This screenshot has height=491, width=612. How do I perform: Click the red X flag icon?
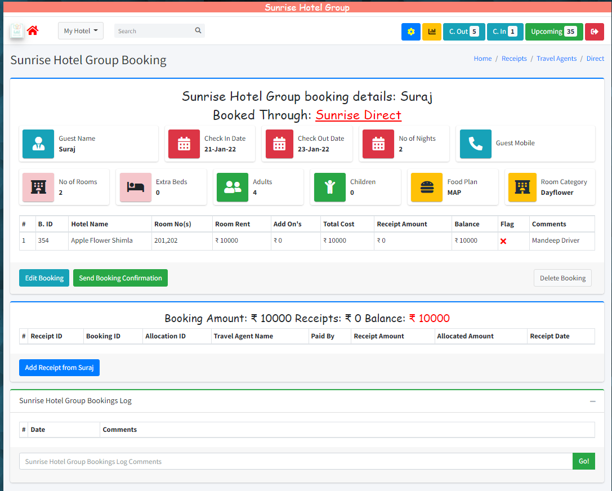pyautogui.click(x=503, y=241)
